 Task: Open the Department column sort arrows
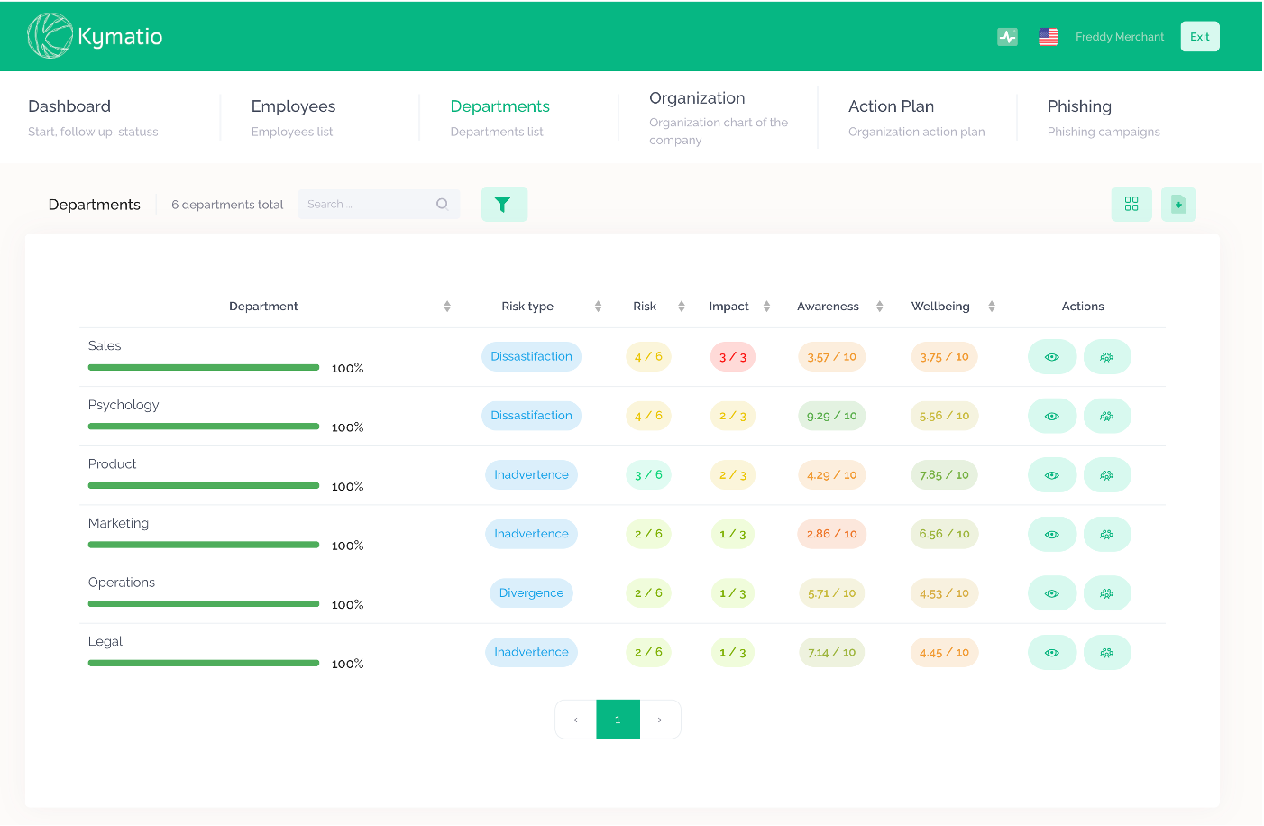(x=446, y=306)
